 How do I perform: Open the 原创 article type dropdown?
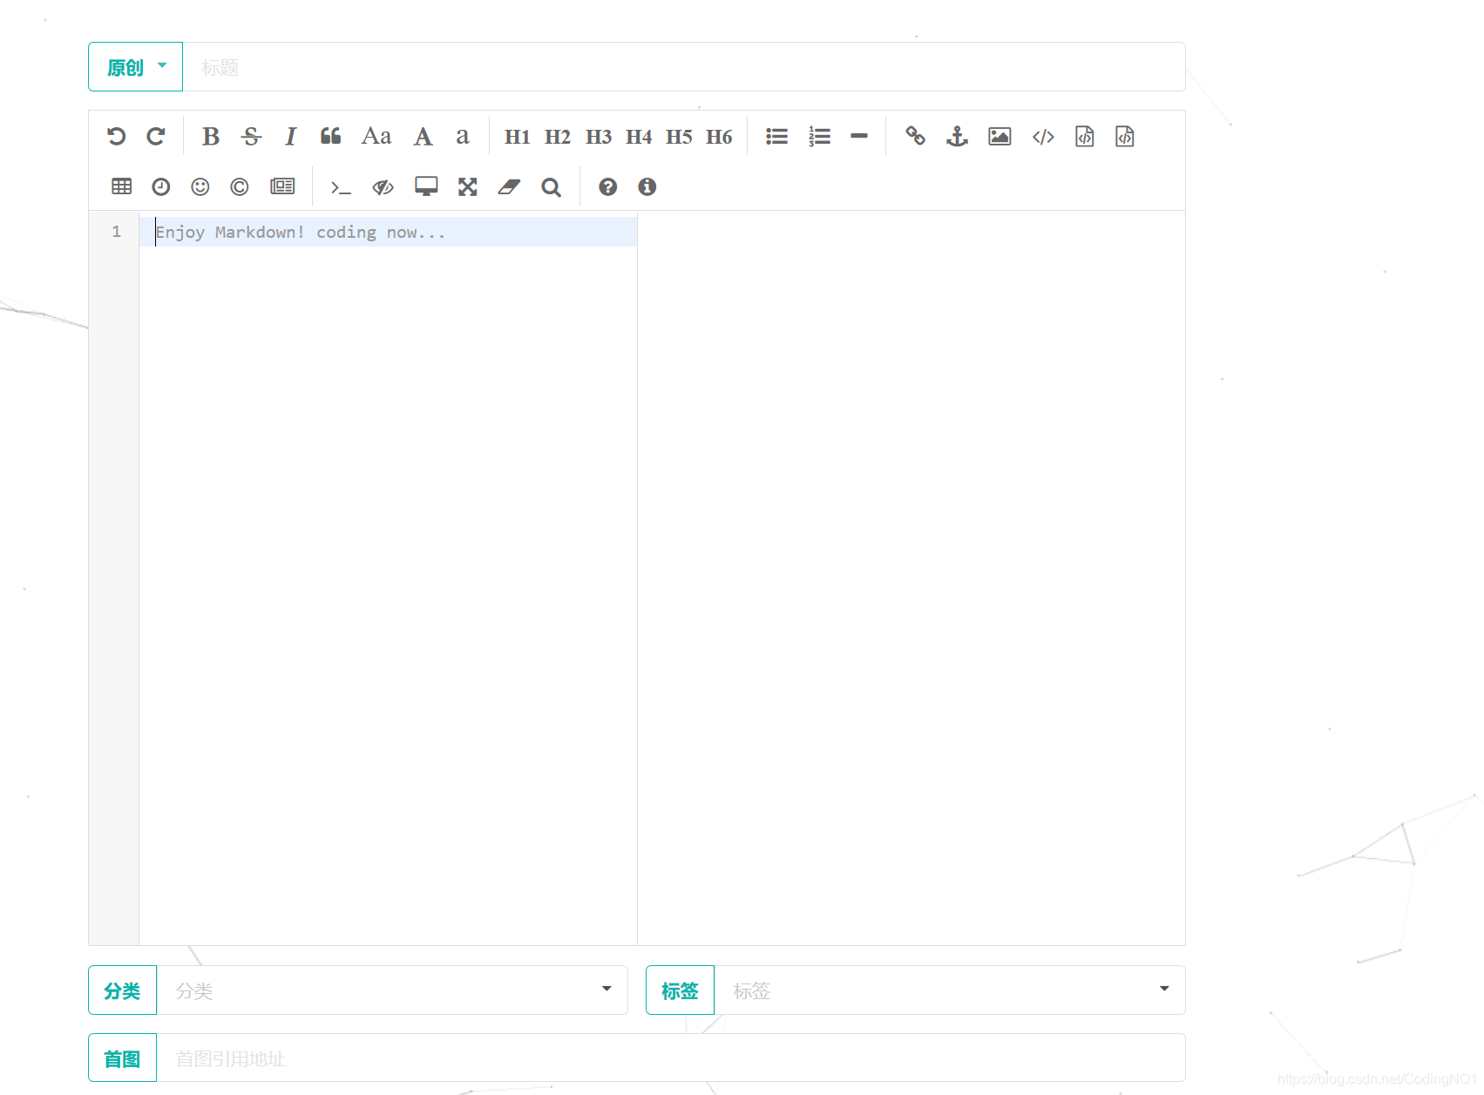coord(135,67)
